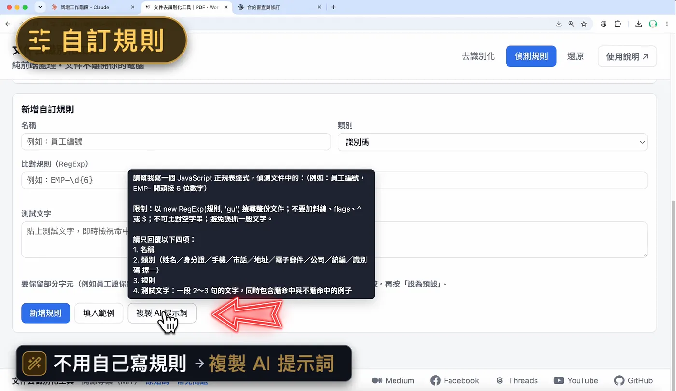Bookmark this page with the star icon
Screen dimensions: 676x391
click(x=584, y=24)
